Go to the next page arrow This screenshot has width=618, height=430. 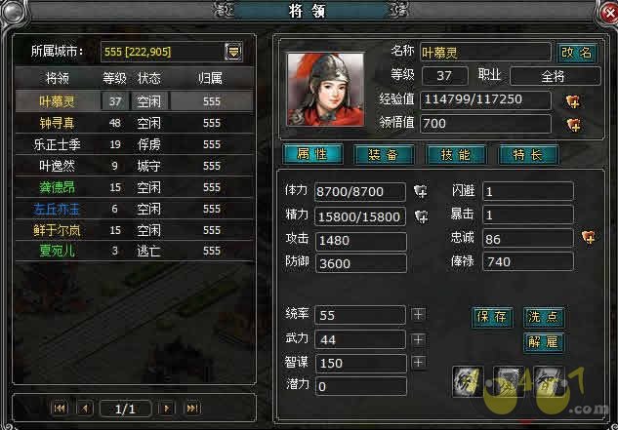click(166, 408)
